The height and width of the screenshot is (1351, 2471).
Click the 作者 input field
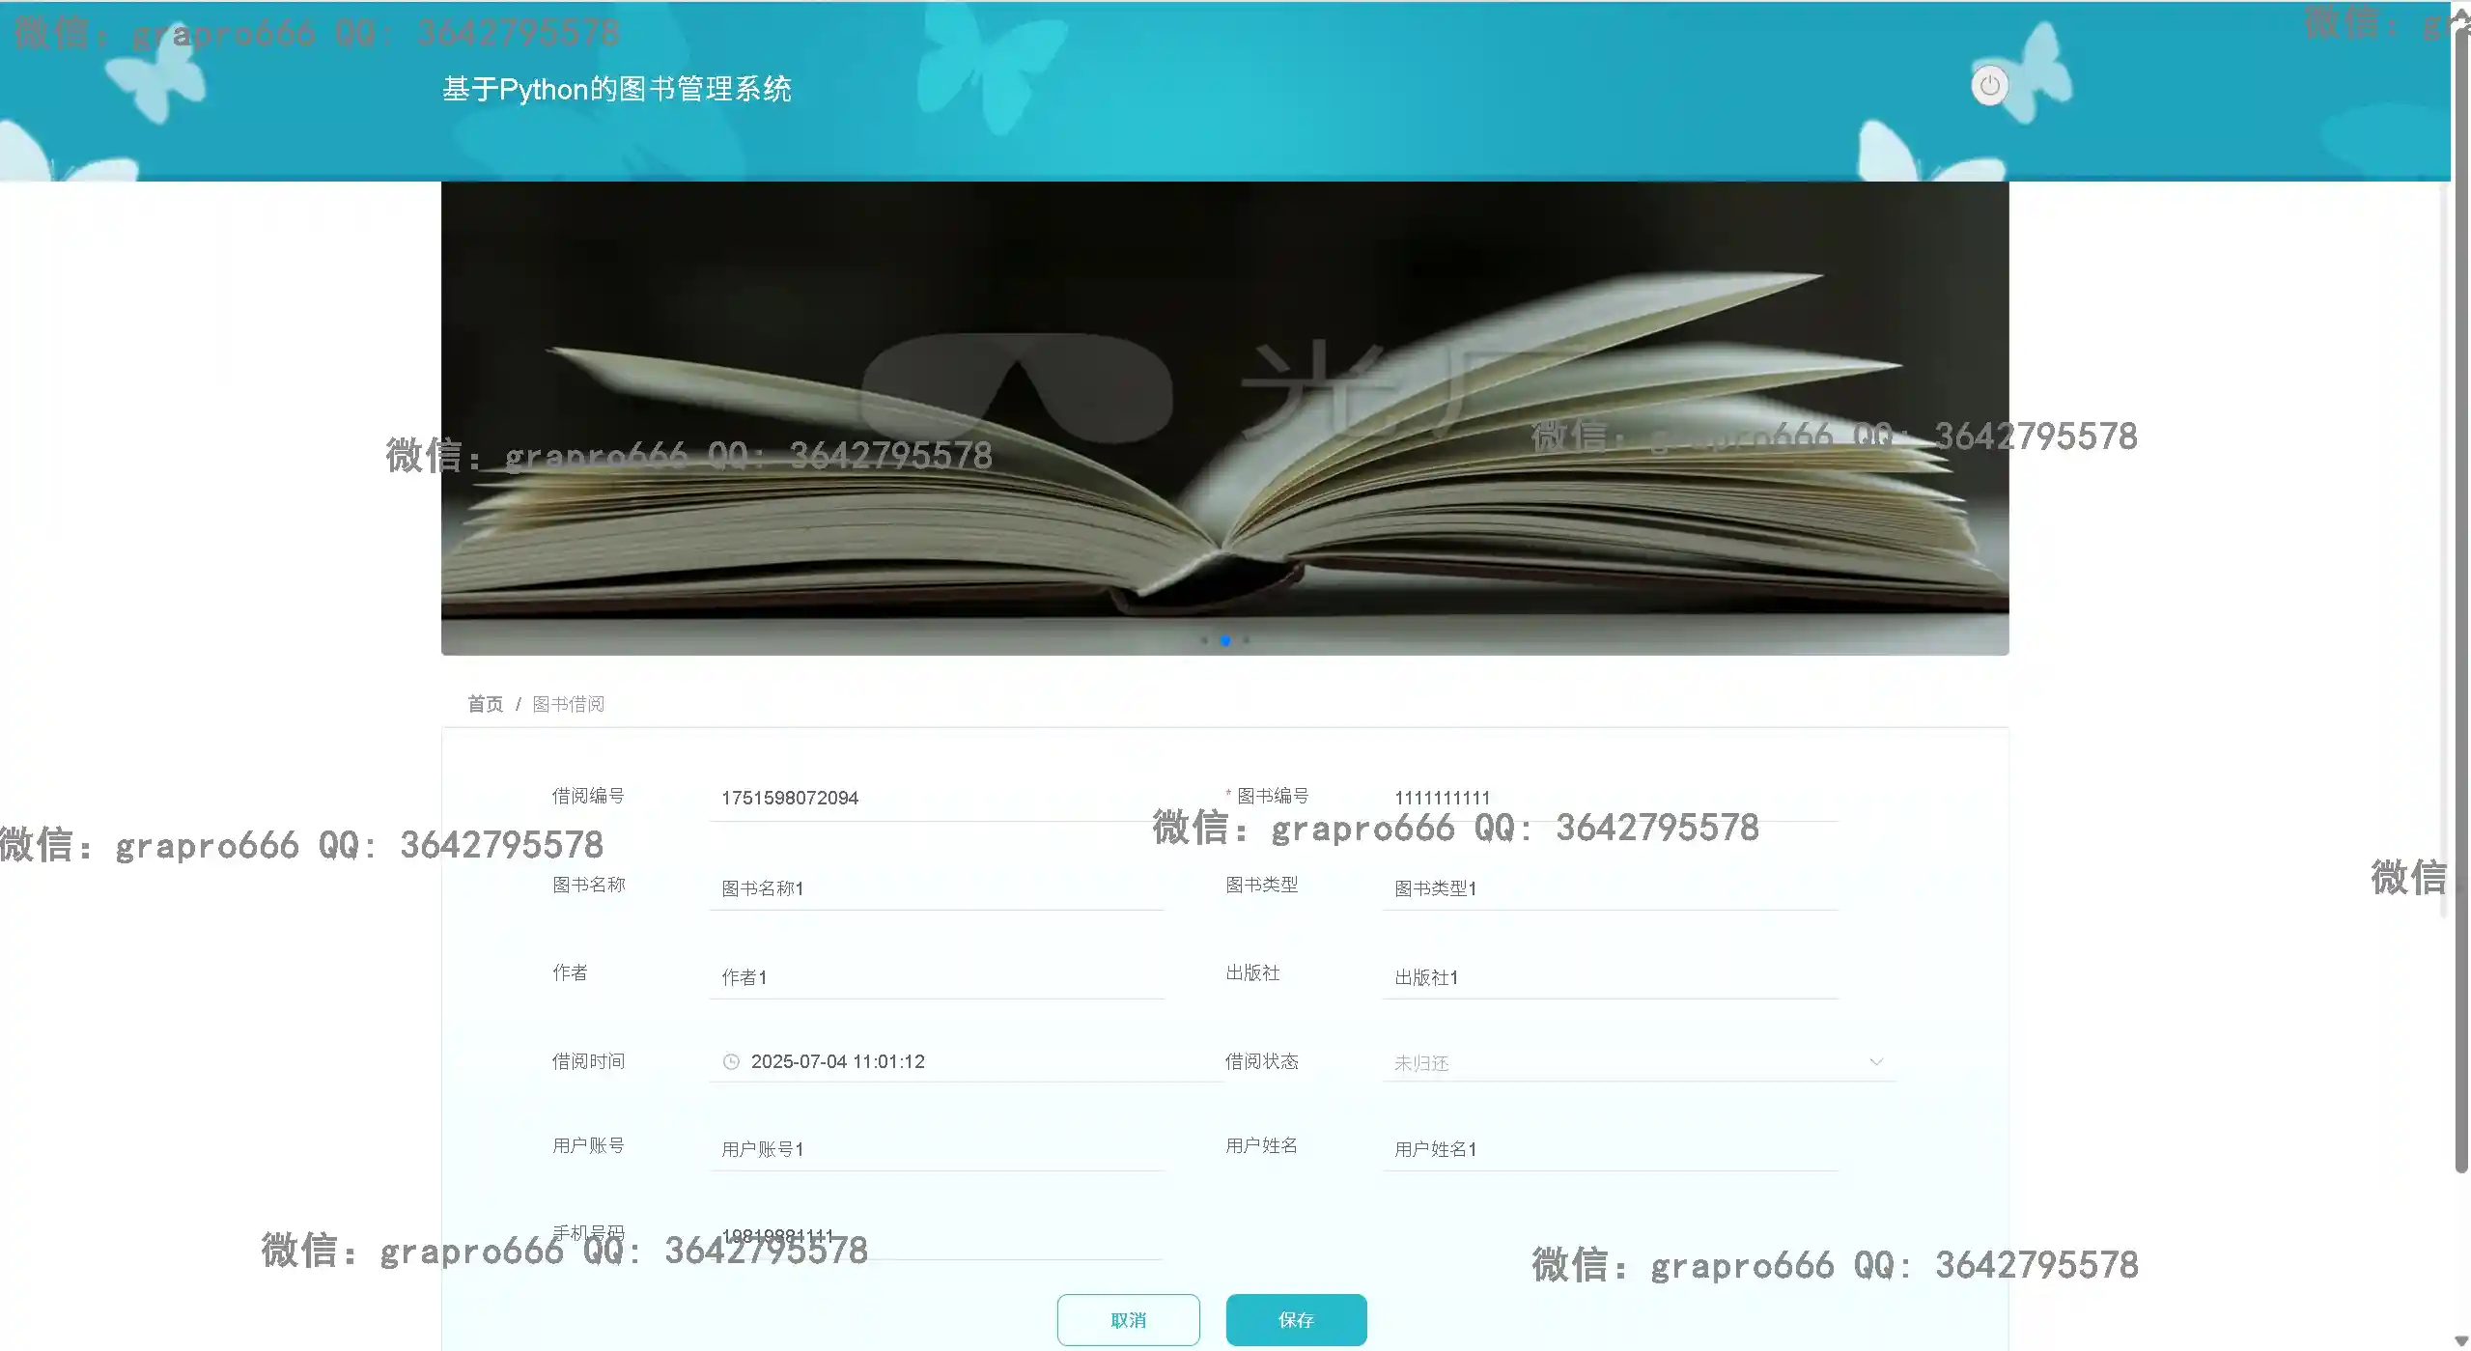tap(935, 976)
